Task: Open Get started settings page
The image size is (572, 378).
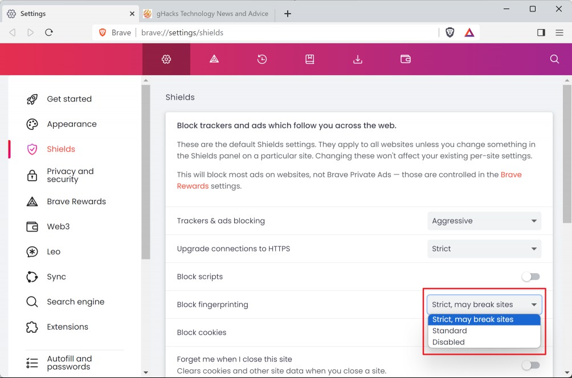Action: click(x=70, y=99)
